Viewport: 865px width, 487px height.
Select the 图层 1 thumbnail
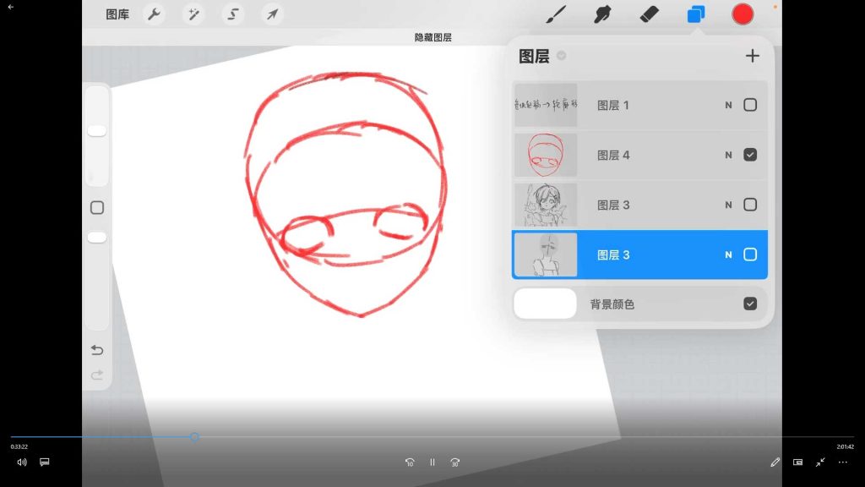pos(546,105)
